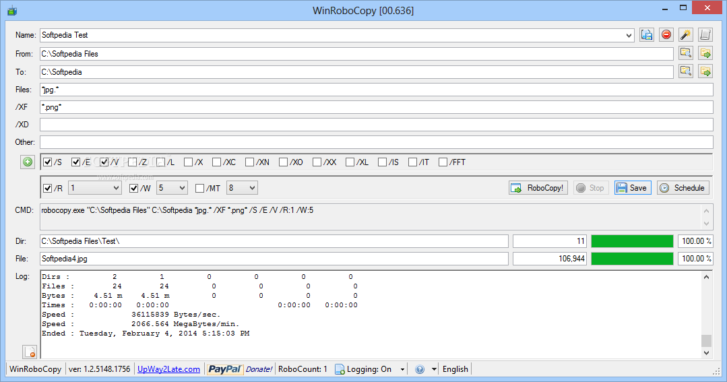The image size is (727, 382).
Task: Click in the Other options field
Action: [377, 142]
